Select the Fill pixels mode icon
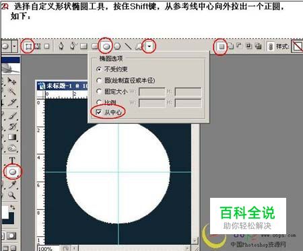Viewport: 303px width, 251px height. pyautogui.click(x=46, y=46)
